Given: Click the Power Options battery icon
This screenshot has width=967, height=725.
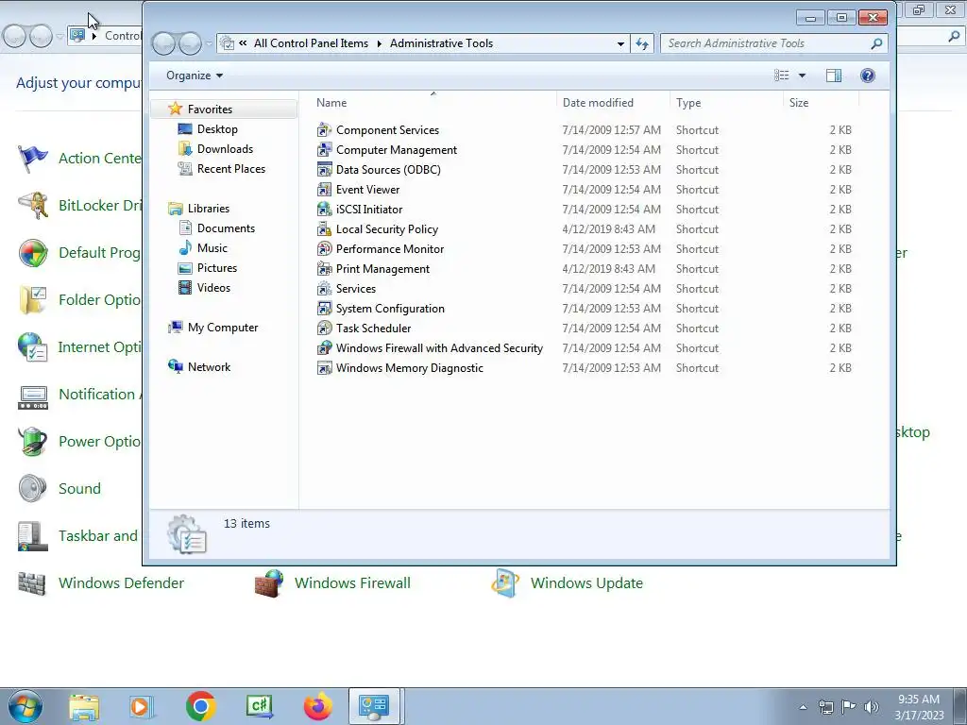Looking at the screenshot, I should 32,442.
